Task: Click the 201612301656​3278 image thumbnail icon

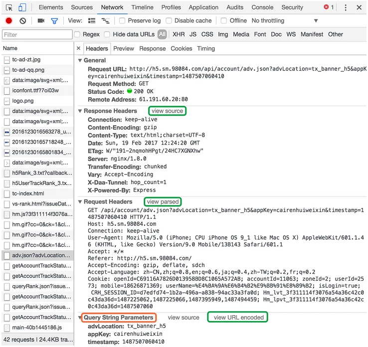Action: click(7, 132)
